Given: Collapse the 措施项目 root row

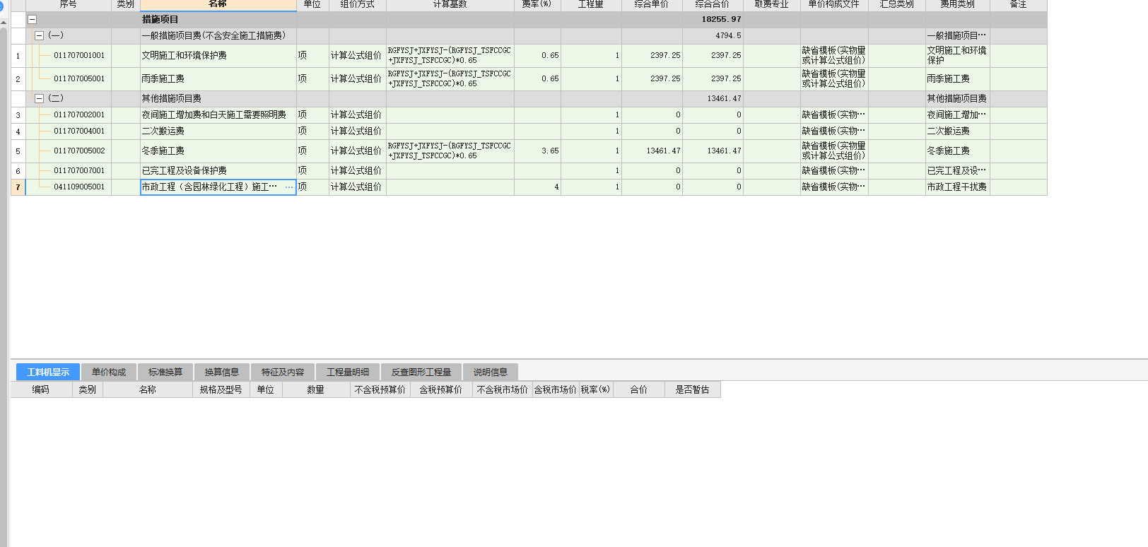Looking at the screenshot, I should pos(32,20).
